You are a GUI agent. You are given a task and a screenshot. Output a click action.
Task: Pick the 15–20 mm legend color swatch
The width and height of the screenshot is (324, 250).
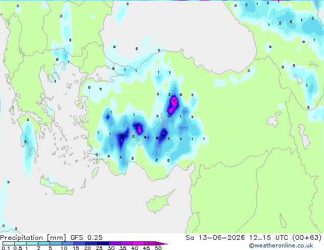(x=79, y=243)
